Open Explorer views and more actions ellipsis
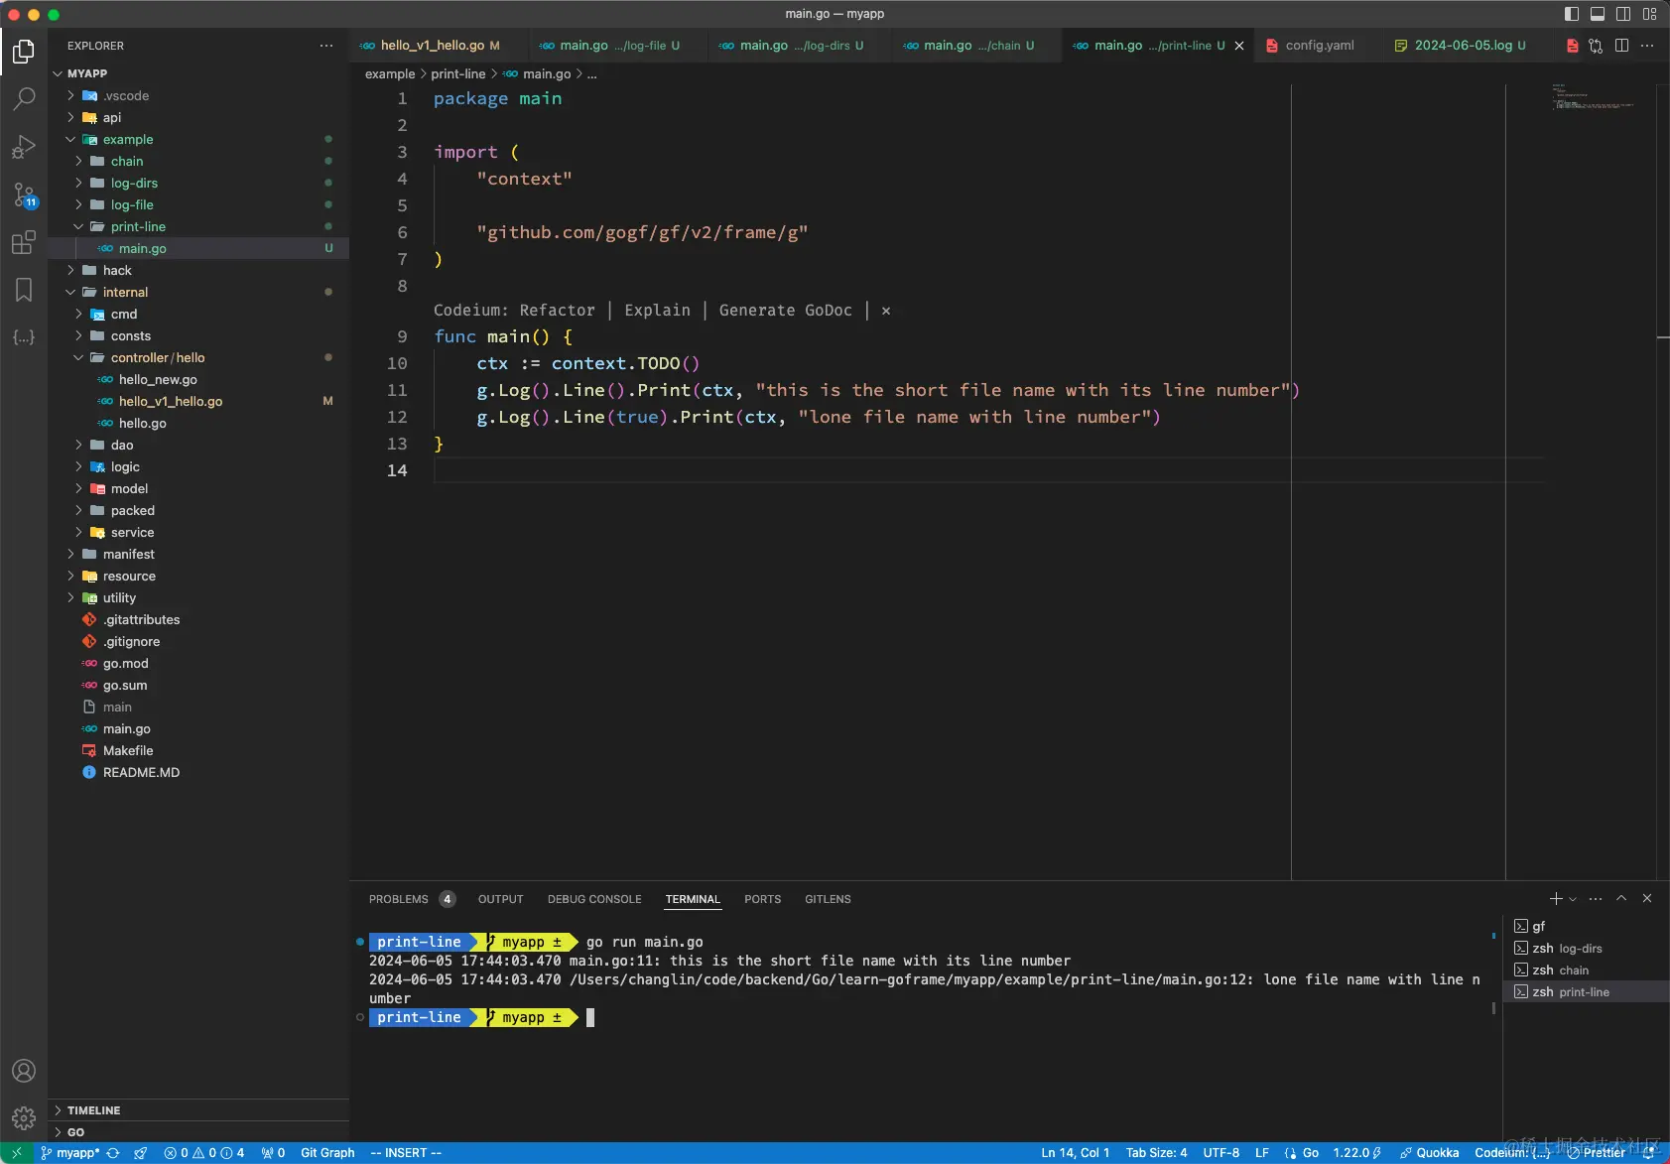 click(326, 46)
